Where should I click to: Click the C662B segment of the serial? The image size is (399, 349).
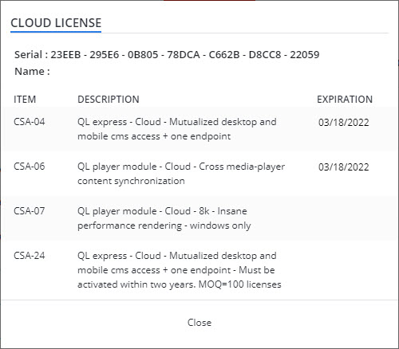point(224,54)
